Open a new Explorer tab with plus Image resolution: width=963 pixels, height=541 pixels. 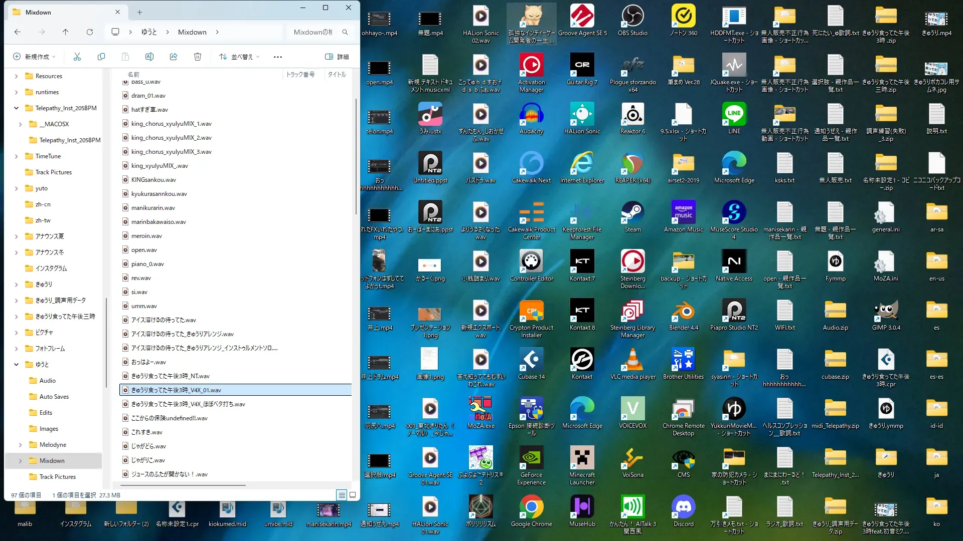pyautogui.click(x=140, y=12)
